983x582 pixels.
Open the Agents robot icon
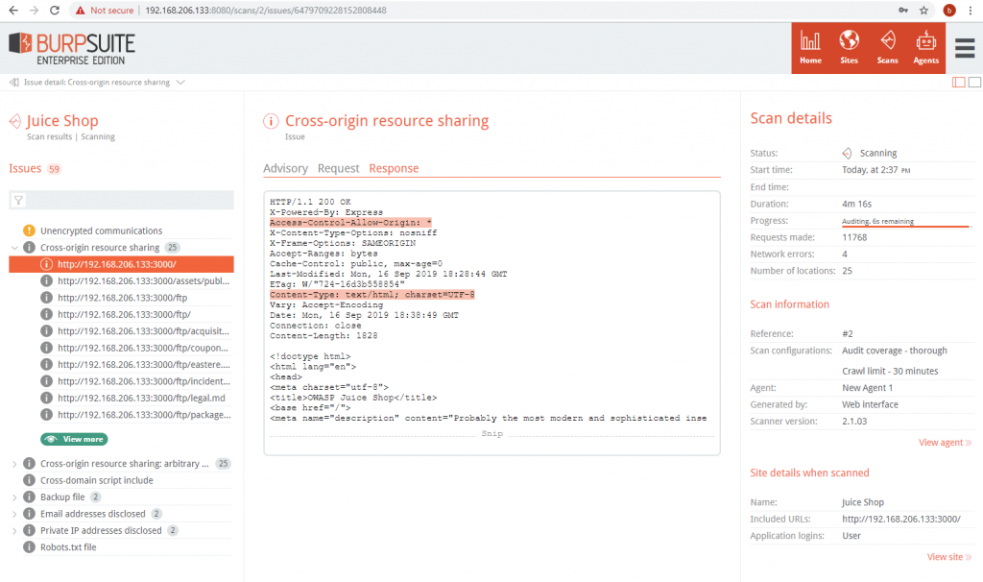925,47
